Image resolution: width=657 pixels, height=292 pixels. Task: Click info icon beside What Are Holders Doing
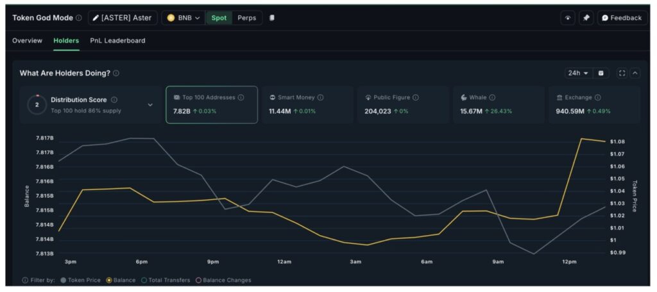(116, 73)
